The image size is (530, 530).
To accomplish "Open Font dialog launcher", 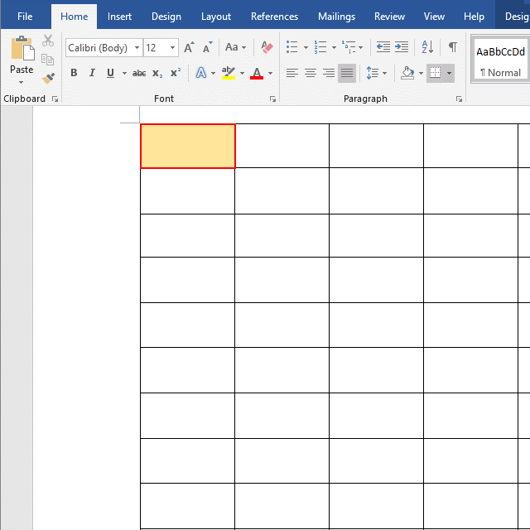I will click(272, 99).
